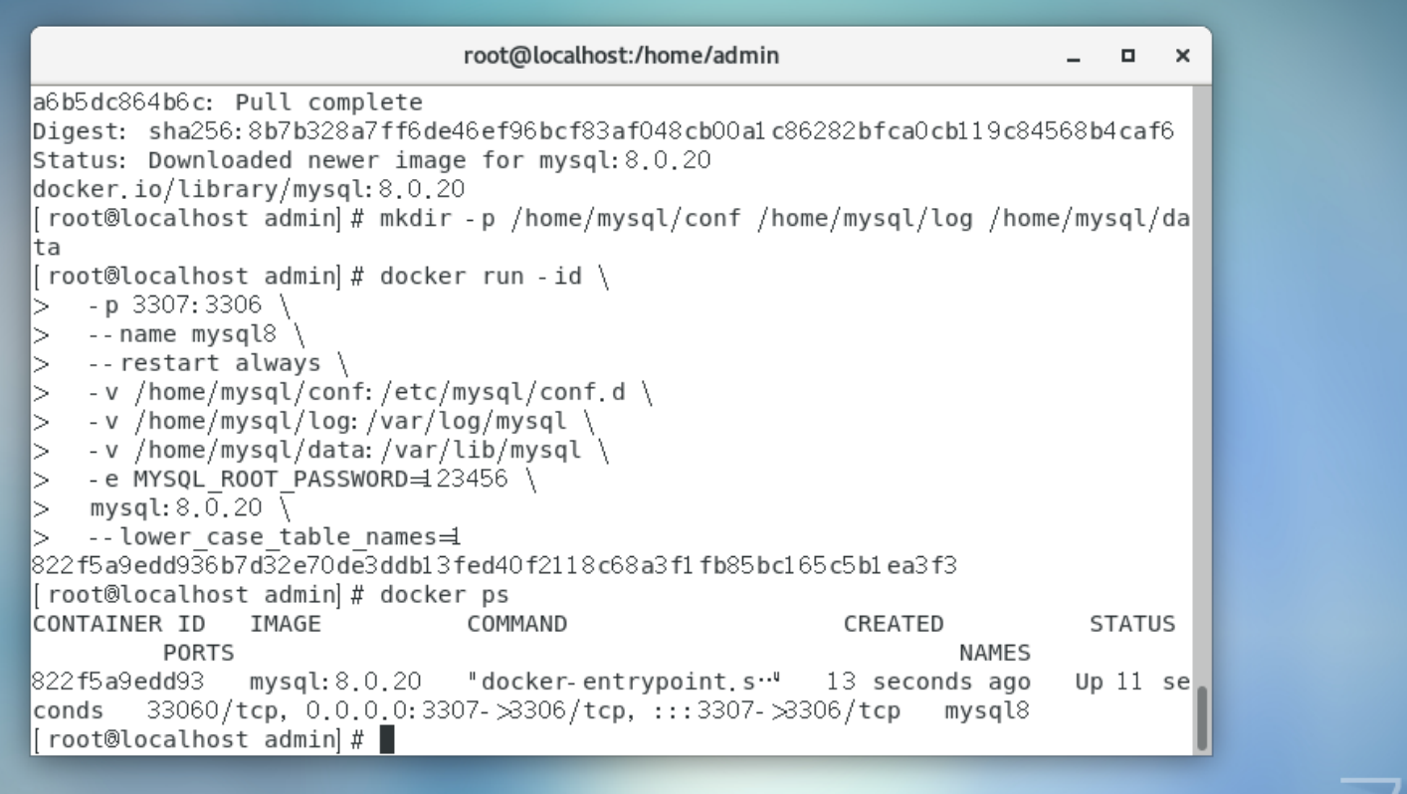Click the vertical scrollbar thumb in terminal
Image resolution: width=1407 pixels, height=794 pixels.
coord(1202,717)
